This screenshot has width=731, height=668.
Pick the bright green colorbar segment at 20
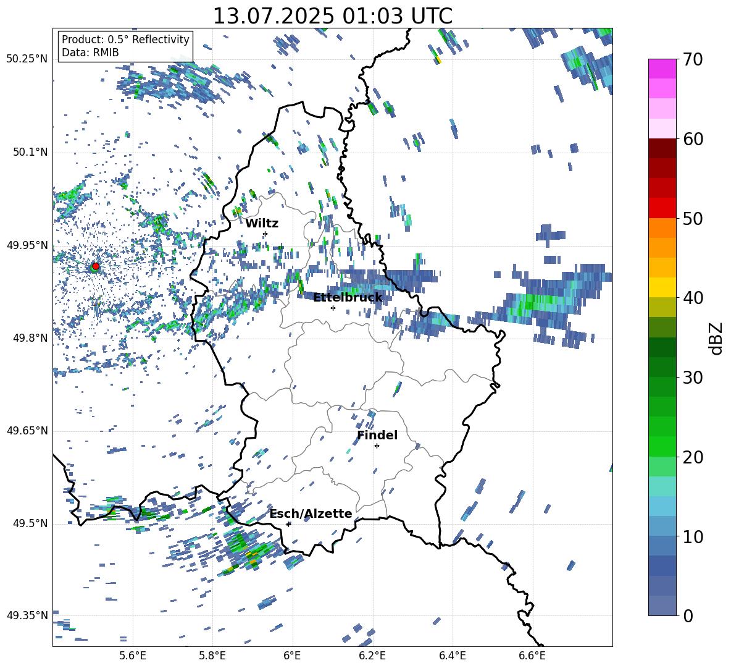pyautogui.click(x=662, y=446)
